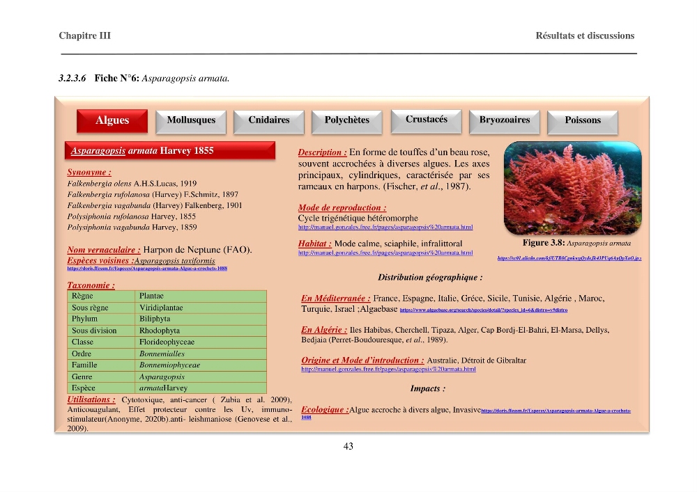Click the 'Bonnemiophyceae' cell in Famille row

tap(201, 365)
